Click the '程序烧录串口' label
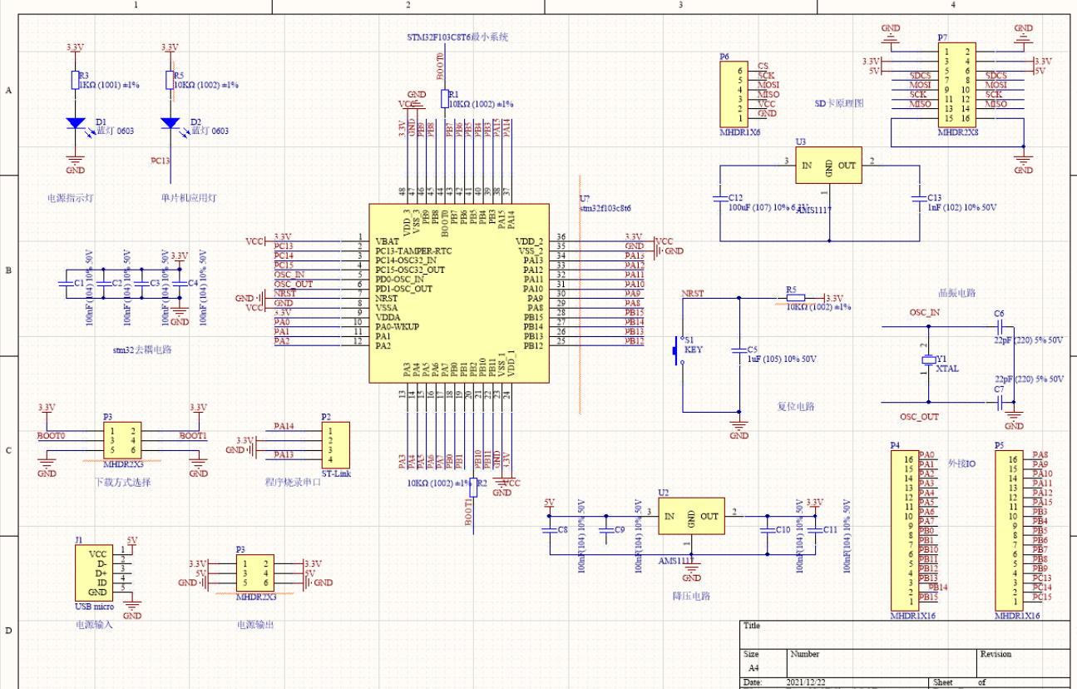Image resolution: width=1077 pixels, height=689 pixels. 292,483
